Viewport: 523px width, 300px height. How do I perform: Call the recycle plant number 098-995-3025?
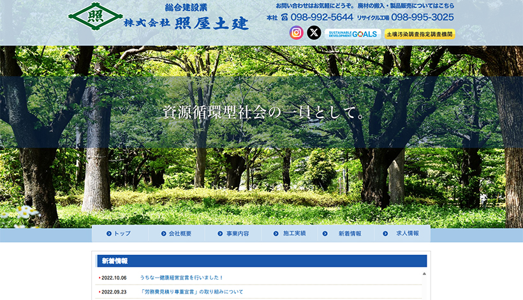click(x=422, y=17)
